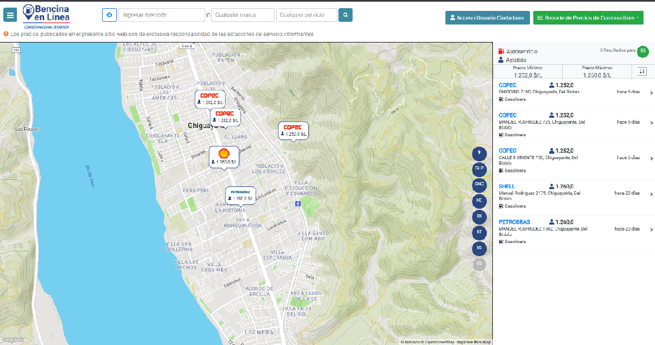Select the Petrobras station marker on map
This screenshot has width=655, height=345.
pos(240,195)
